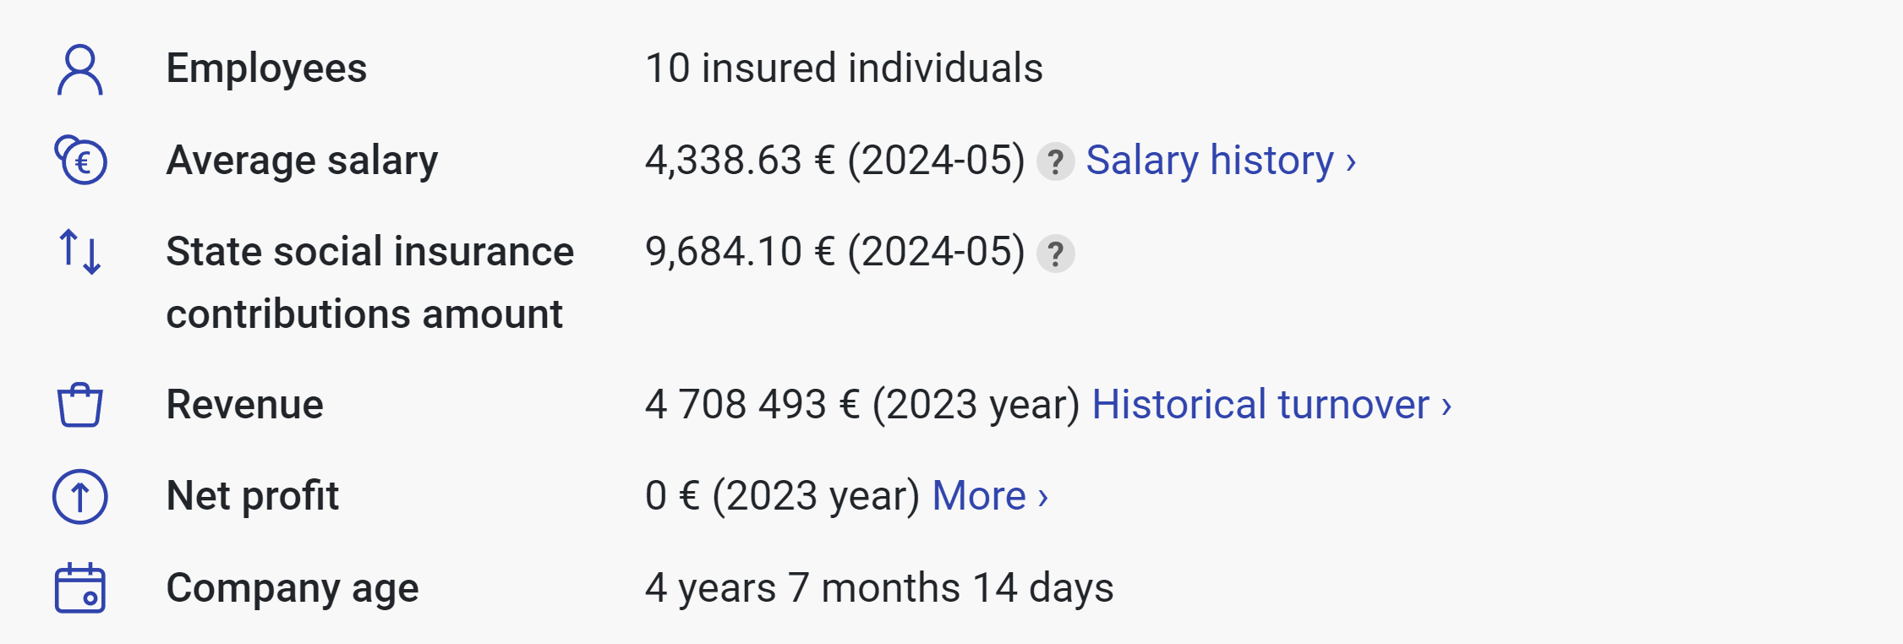Click State social insurance contributions amount label

point(369,282)
